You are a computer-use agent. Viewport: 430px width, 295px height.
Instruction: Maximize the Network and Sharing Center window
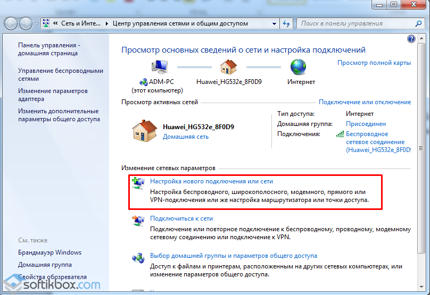(x=394, y=5)
